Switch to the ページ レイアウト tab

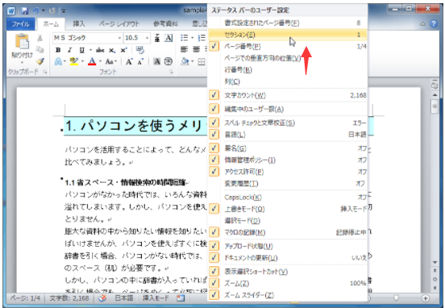pyautogui.click(x=119, y=24)
